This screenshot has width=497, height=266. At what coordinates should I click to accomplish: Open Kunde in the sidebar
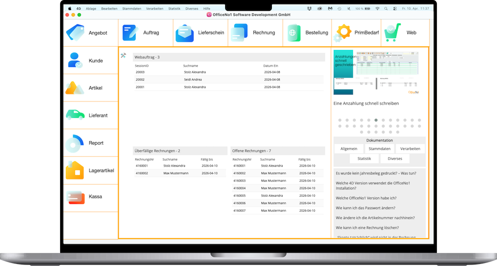point(76,61)
